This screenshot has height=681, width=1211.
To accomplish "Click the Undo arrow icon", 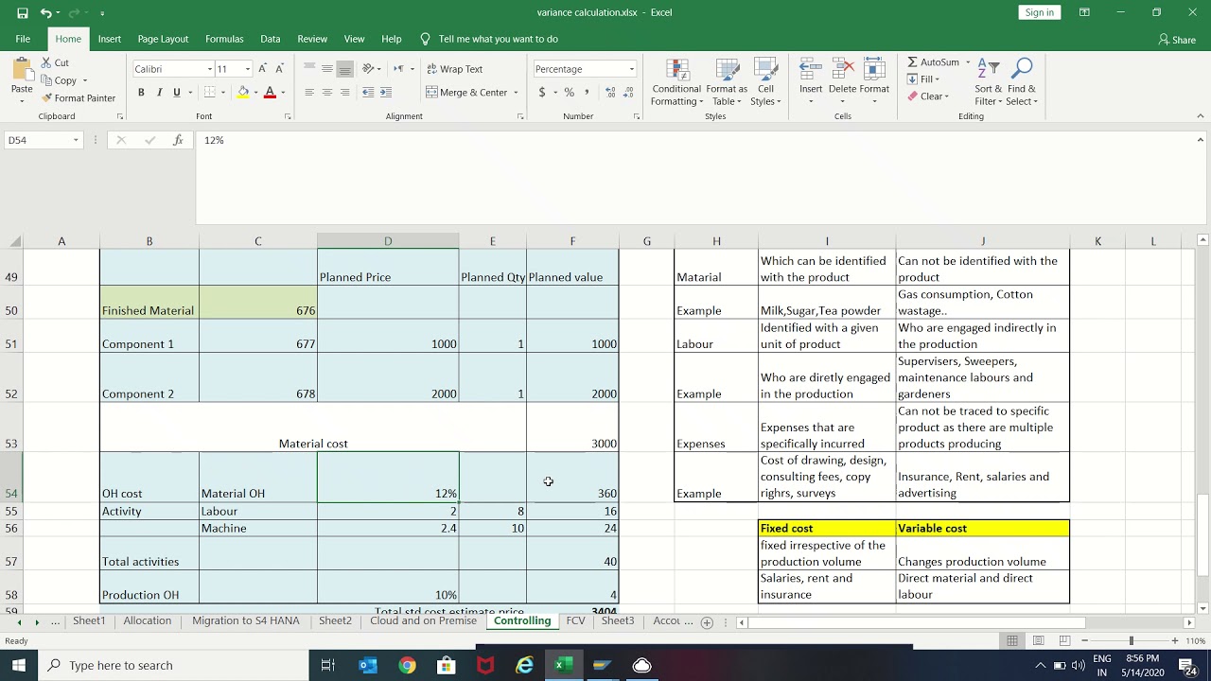I will (45, 13).
